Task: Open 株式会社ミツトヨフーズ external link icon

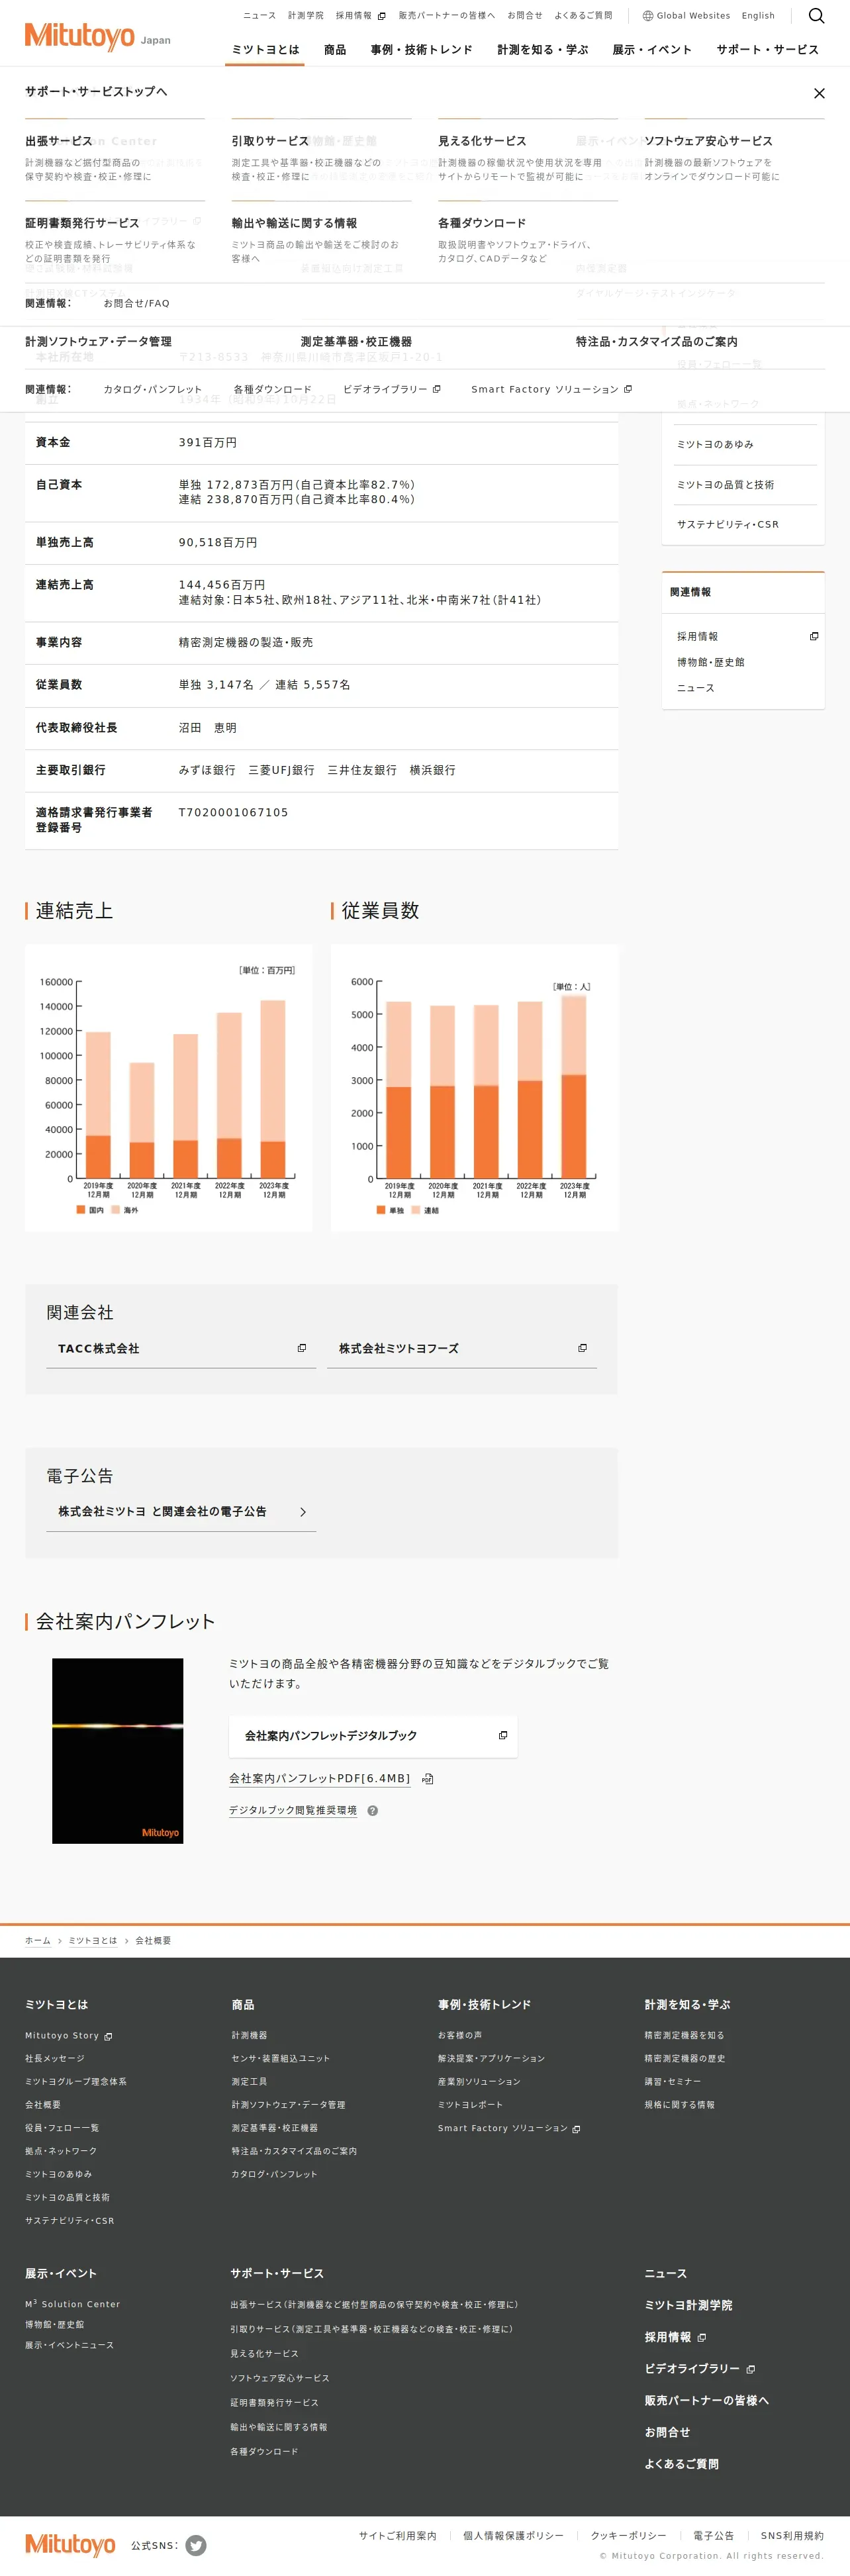Action: click(583, 1348)
